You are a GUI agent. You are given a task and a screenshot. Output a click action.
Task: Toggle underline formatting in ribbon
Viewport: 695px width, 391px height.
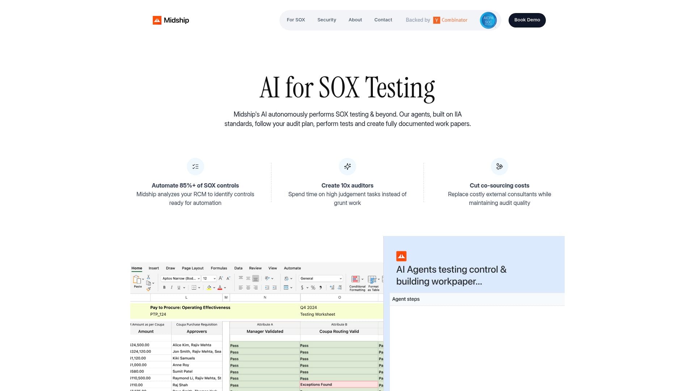click(179, 288)
